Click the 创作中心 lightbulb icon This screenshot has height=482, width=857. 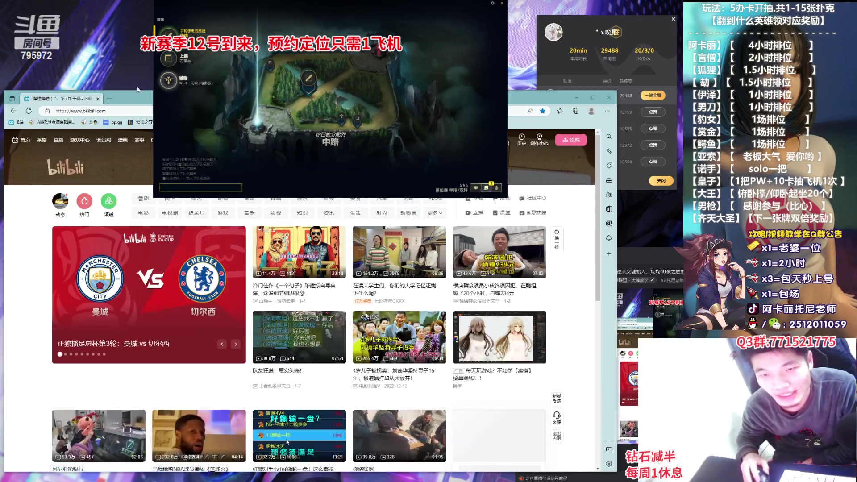click(539, 137)
